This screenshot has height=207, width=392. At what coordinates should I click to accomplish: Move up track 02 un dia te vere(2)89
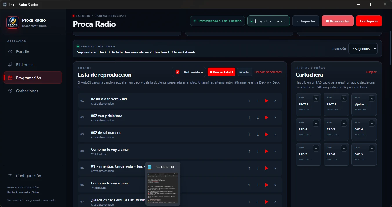[249, 101]
